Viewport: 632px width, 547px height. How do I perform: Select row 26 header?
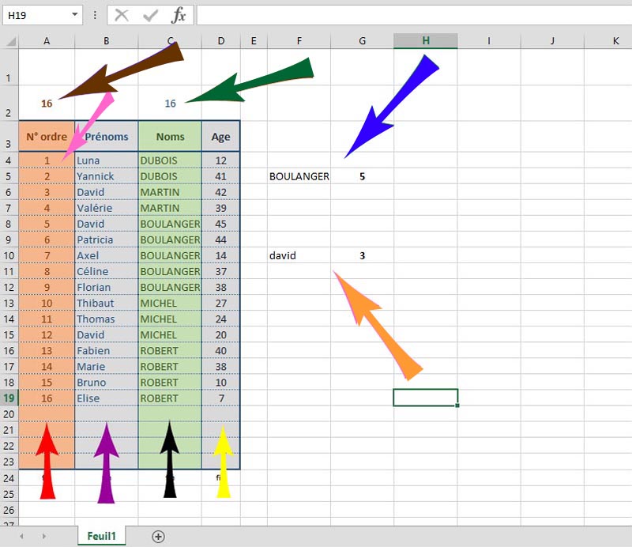click(9, 510)
